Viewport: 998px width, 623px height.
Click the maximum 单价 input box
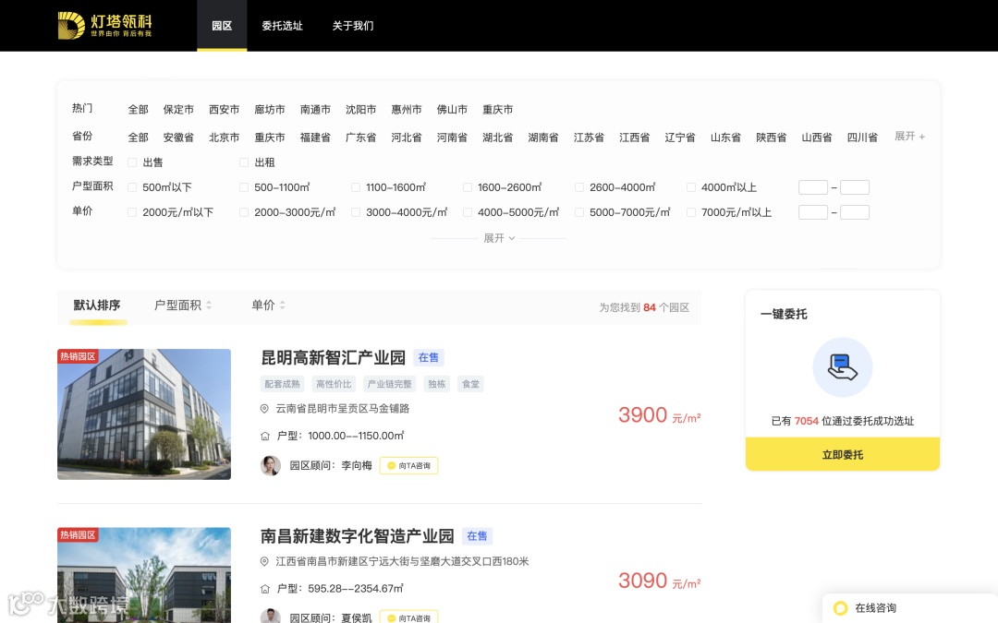click(x=855, y=212)
